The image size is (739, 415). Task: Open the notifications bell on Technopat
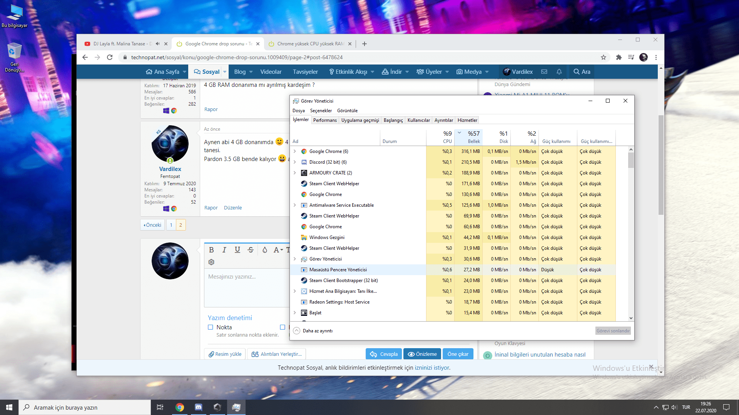[559, 72]
